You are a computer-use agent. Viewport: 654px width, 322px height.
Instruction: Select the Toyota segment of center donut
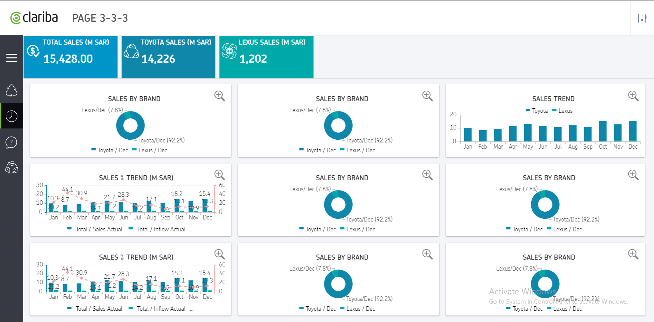[338, 215]
